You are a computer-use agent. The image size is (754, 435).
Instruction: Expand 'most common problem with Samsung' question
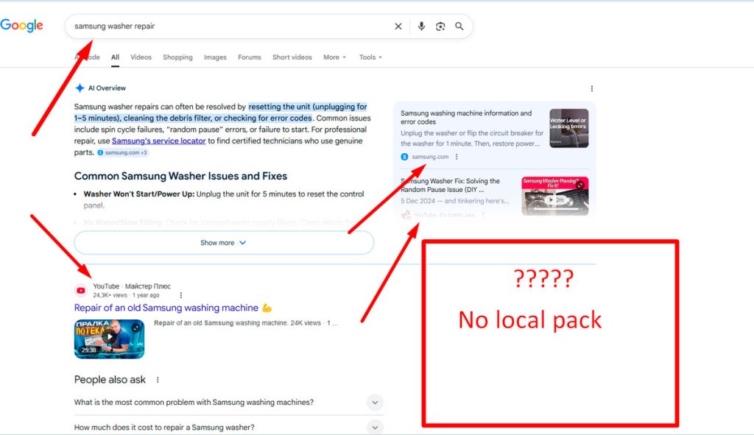375,403
